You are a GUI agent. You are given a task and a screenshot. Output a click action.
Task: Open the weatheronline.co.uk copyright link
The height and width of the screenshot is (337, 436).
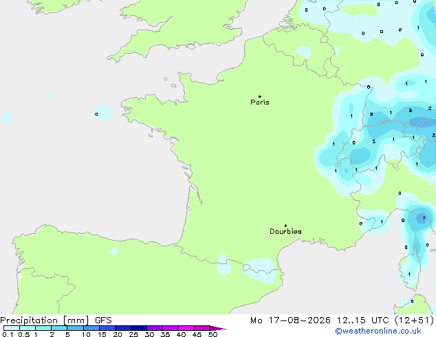(x=378, y=331)
